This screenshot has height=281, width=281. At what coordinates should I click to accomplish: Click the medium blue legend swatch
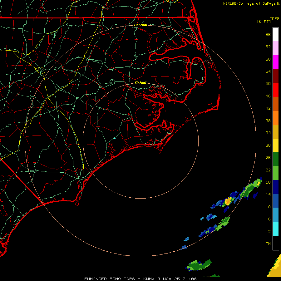coord(276,201)
